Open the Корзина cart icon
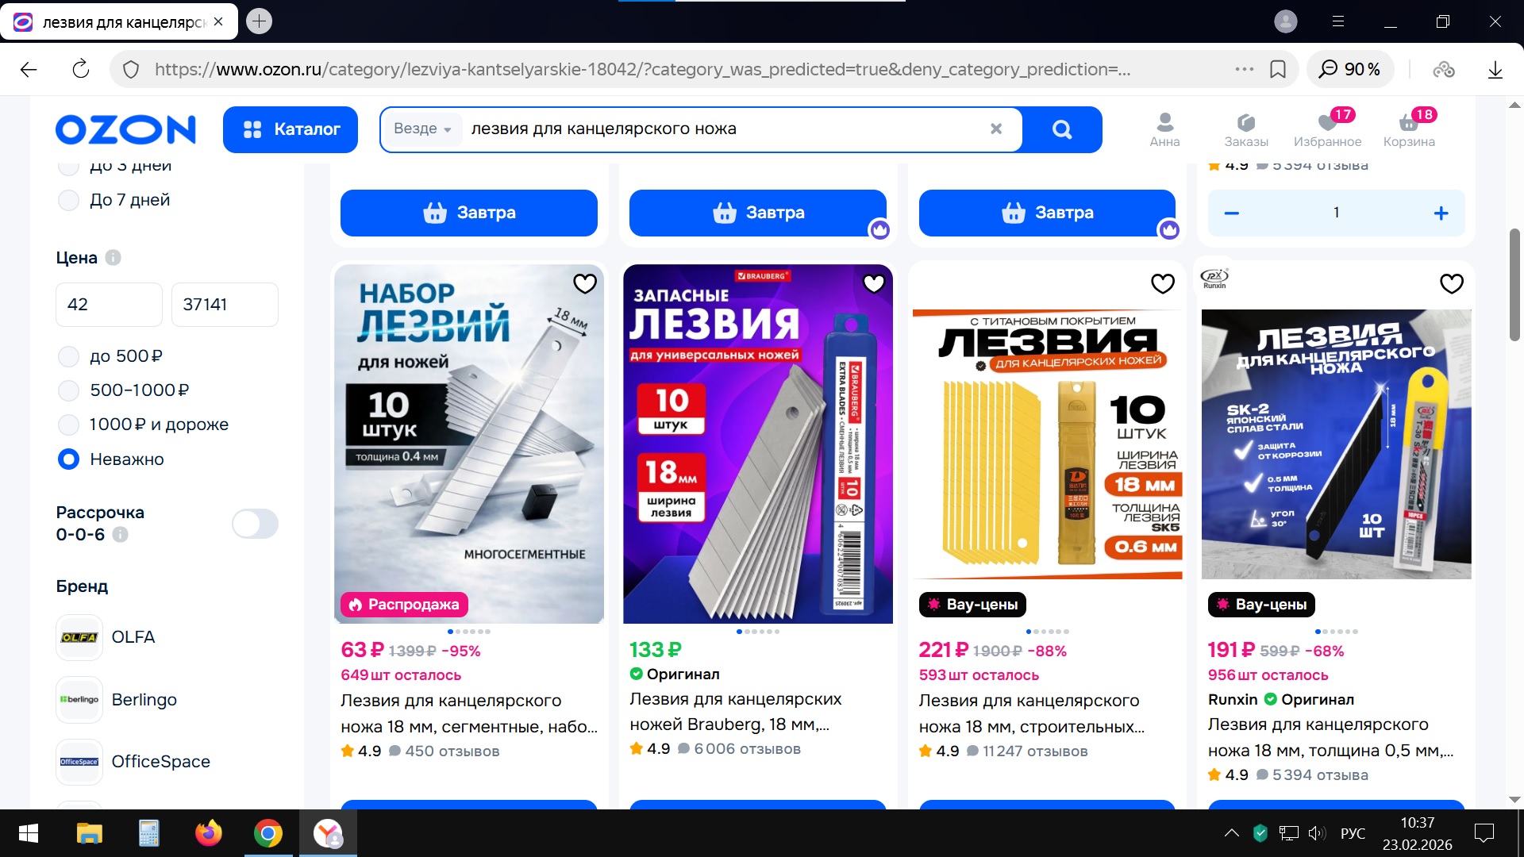 pos(1408,122)
